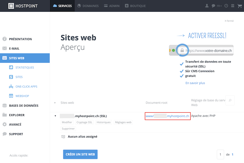This screenshot has height=163, width=244.
Task: Click the Accès rapide label
Action: (x=19, y=155)
